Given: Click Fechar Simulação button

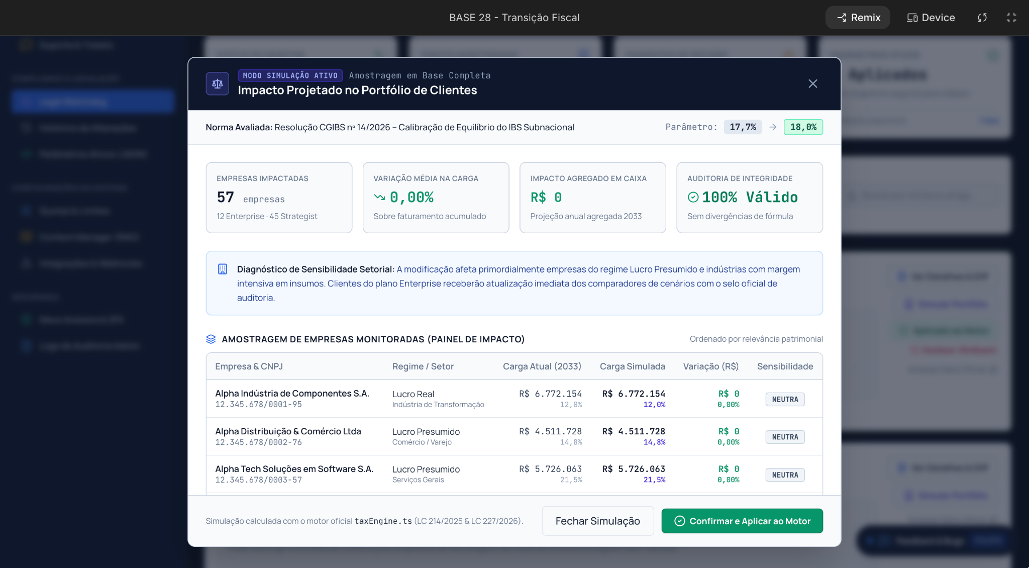Looking at the screenshot, I should (x=597, y=521).
